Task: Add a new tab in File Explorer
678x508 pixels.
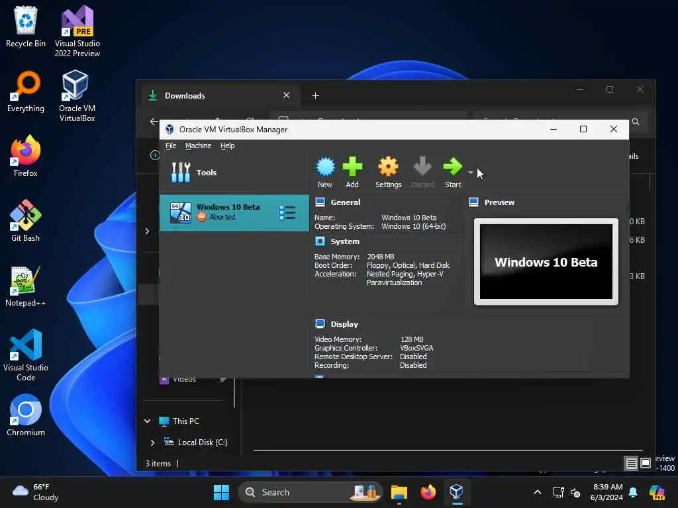Action: 316,95
